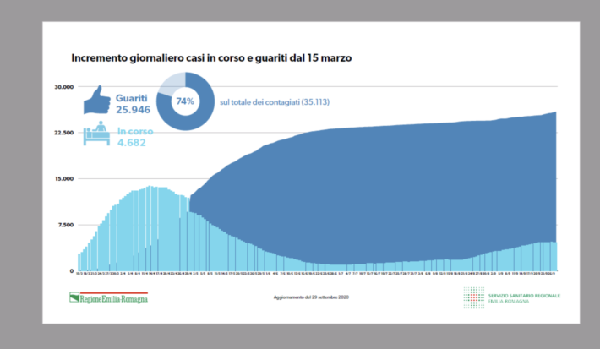Click the Servizio Sanitario Regionale Emilia-Romagna text
600x349 pixels.
point(519,297)
